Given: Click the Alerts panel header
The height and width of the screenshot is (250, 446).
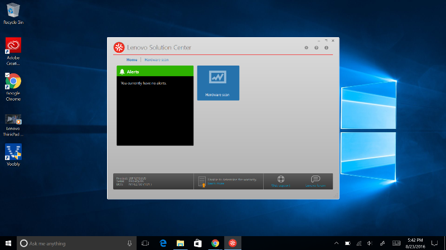Looking at the screenshot, I should (155, 71).
